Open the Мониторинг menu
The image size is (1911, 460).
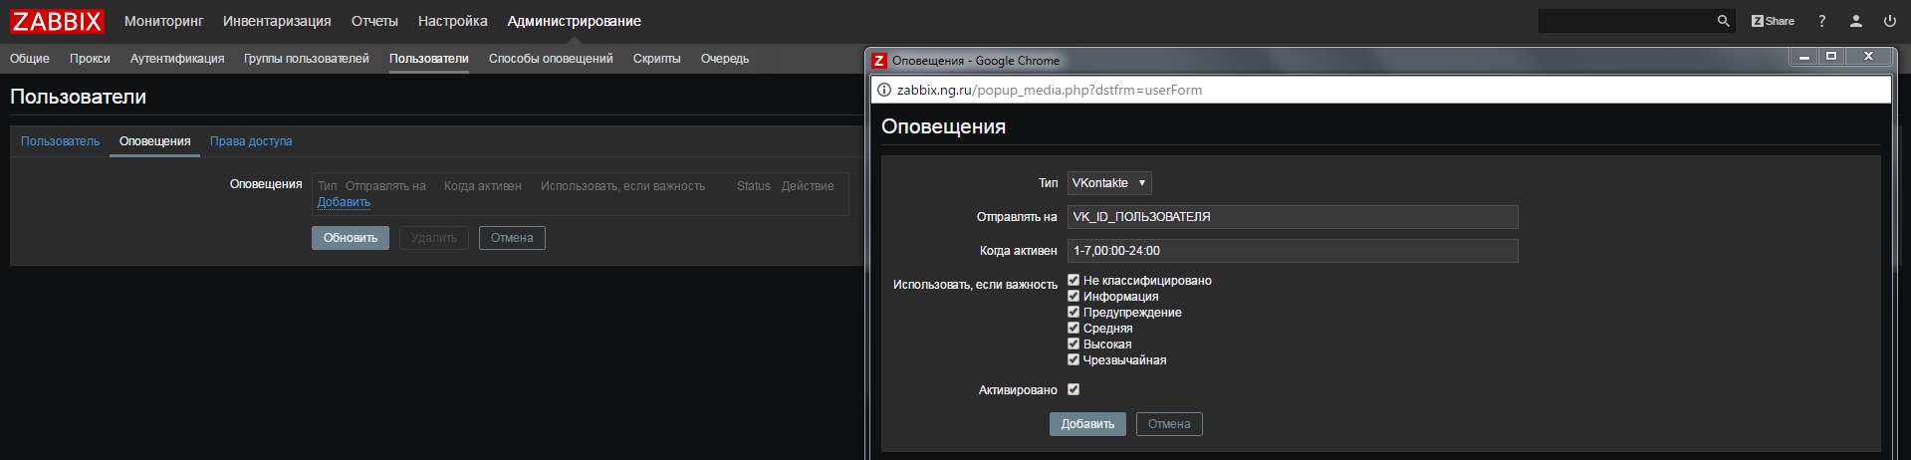163,21
